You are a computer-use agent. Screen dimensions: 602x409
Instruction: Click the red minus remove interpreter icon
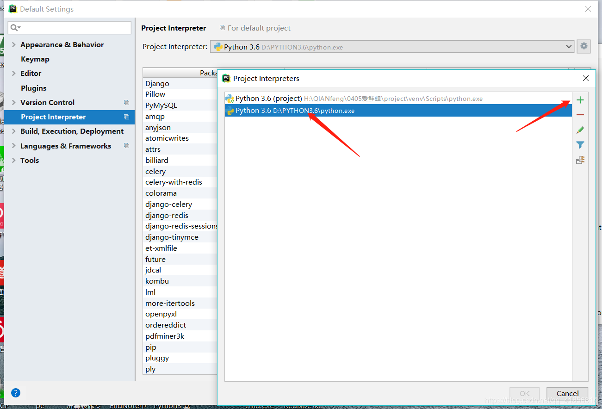(x=580, y=115)
